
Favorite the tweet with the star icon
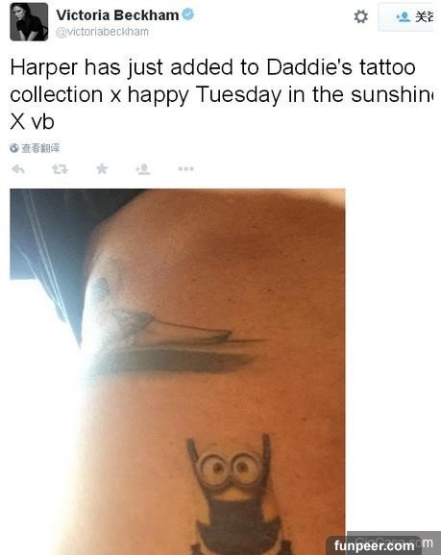(x=102, y=169)
